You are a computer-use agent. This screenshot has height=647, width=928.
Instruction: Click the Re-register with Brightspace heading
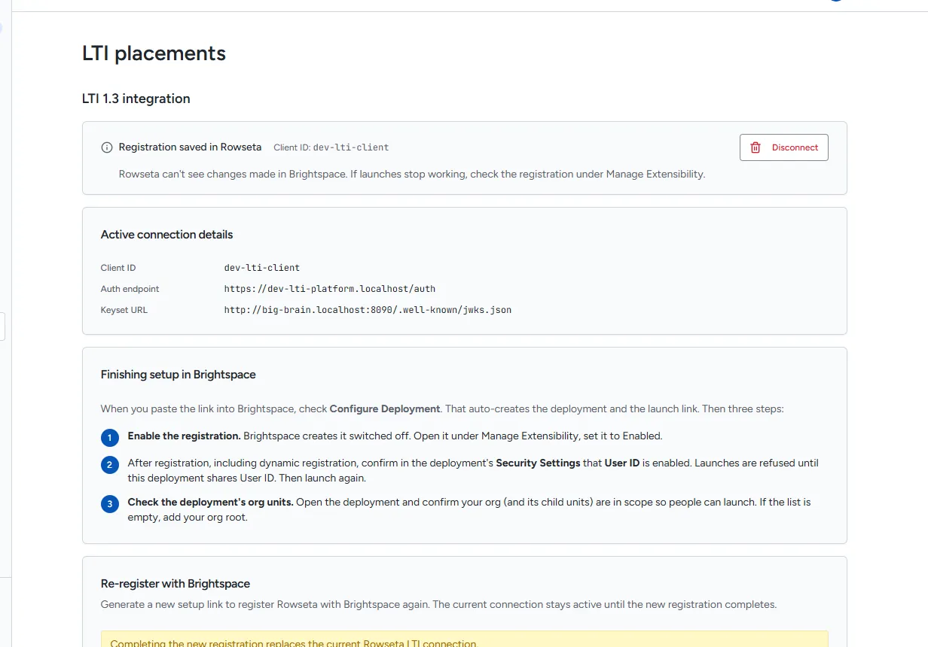tap(175, 584)
